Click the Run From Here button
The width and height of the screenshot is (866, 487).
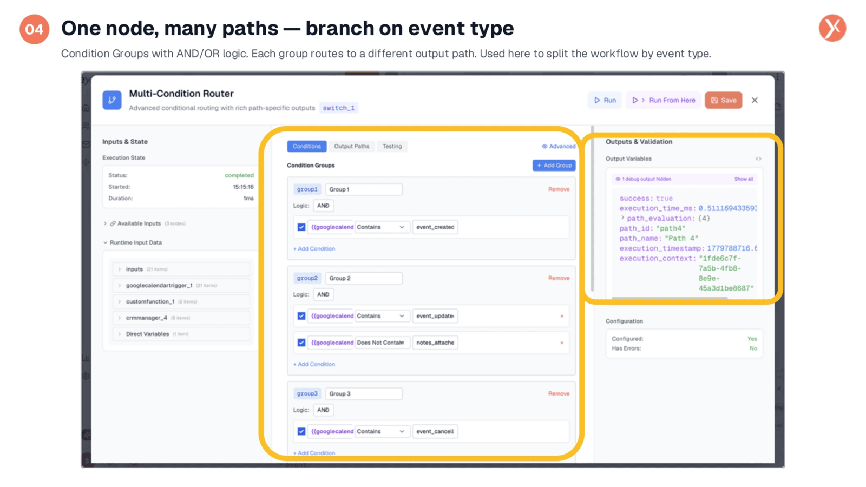[664, 100]
